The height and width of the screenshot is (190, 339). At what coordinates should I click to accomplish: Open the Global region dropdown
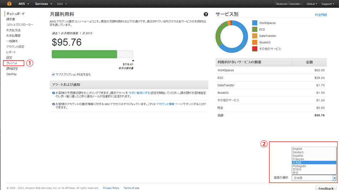coord(312,4)
